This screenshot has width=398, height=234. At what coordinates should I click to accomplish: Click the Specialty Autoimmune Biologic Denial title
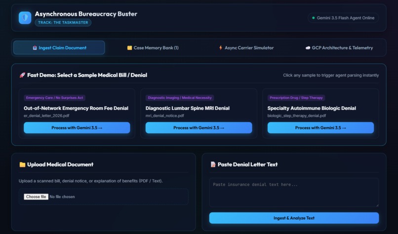pyautogui.click(x=312, y=108)
